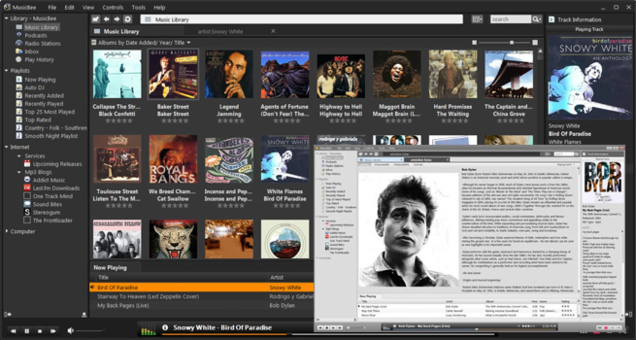
Task: Pause the currently playing track
Action: coord(27,331)
